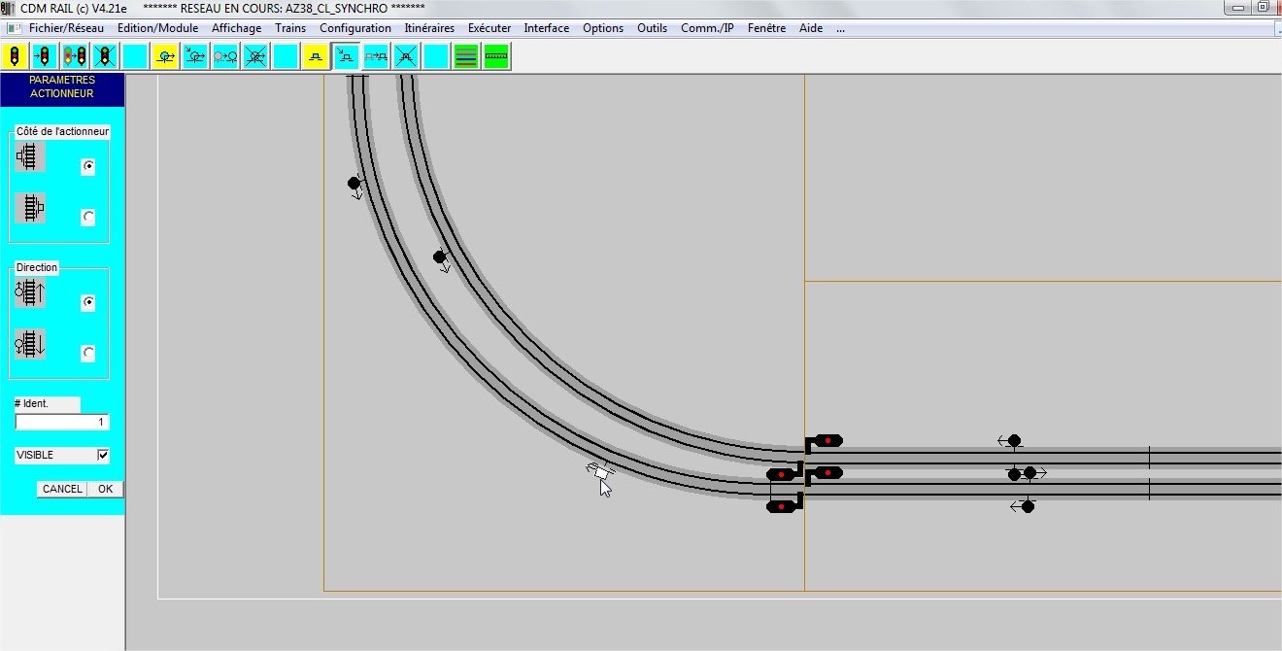The image size is (1282, 651).
Task: Open the Interface menu
Action: [547, 28]
